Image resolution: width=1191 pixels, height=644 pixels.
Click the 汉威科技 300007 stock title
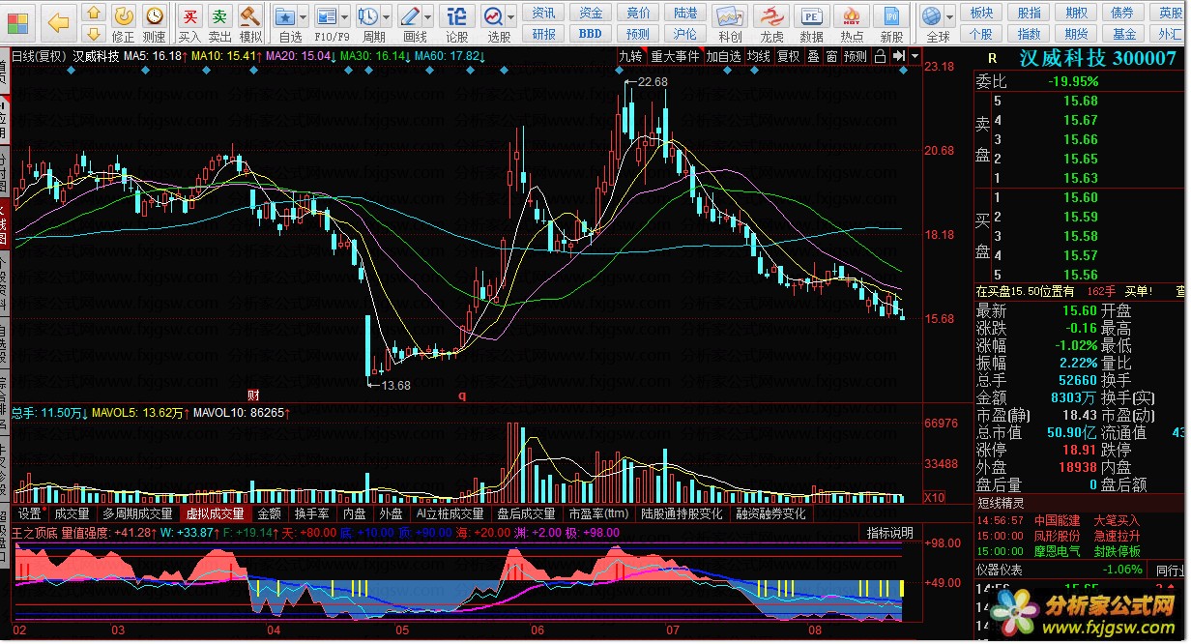pyautogui.click(x=1098, y=58)
